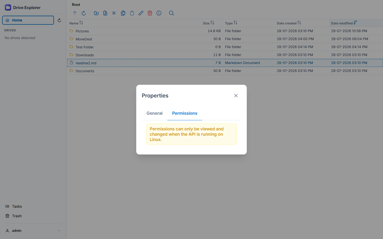The height and width of the screenshot is (239, 383).
Task: Click the 14.8 KB size cell
Action: coord(214,31)
